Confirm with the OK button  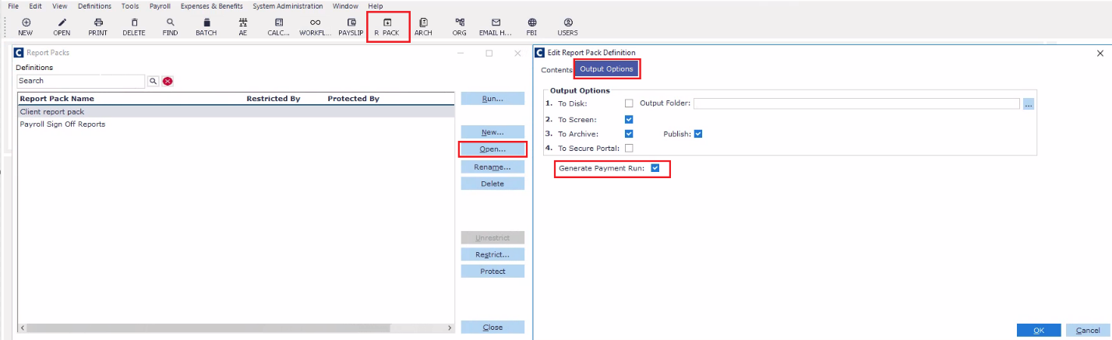1039,330
